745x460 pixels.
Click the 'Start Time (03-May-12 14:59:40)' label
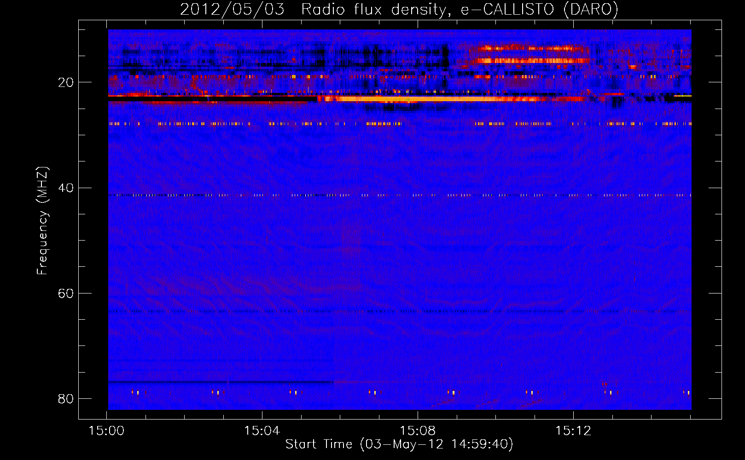(399, 444)
